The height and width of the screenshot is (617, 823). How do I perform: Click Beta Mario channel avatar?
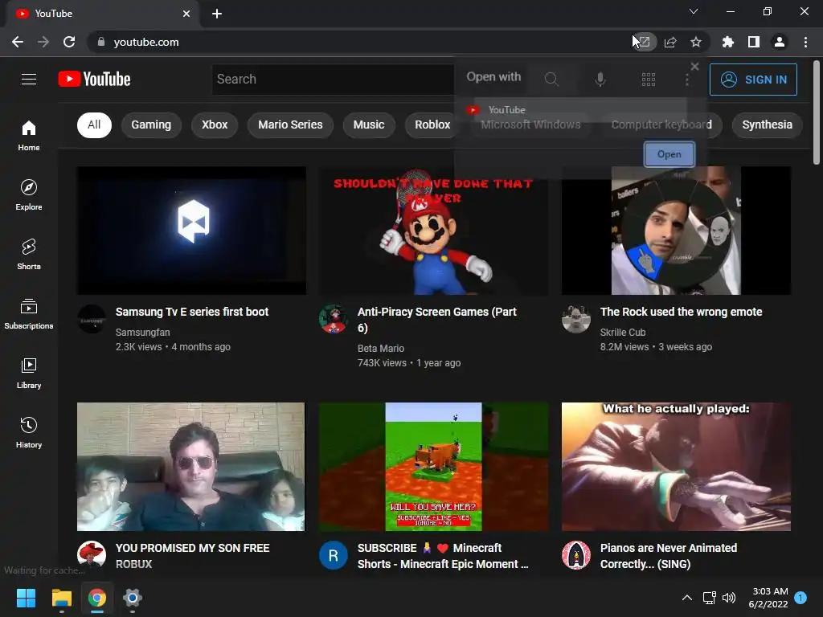[x=334, y=318]
